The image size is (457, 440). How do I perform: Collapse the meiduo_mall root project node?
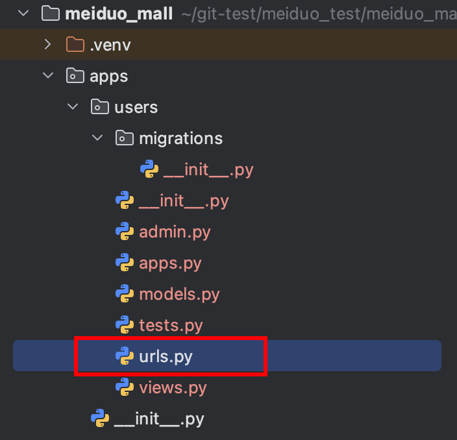coord(23,13)
